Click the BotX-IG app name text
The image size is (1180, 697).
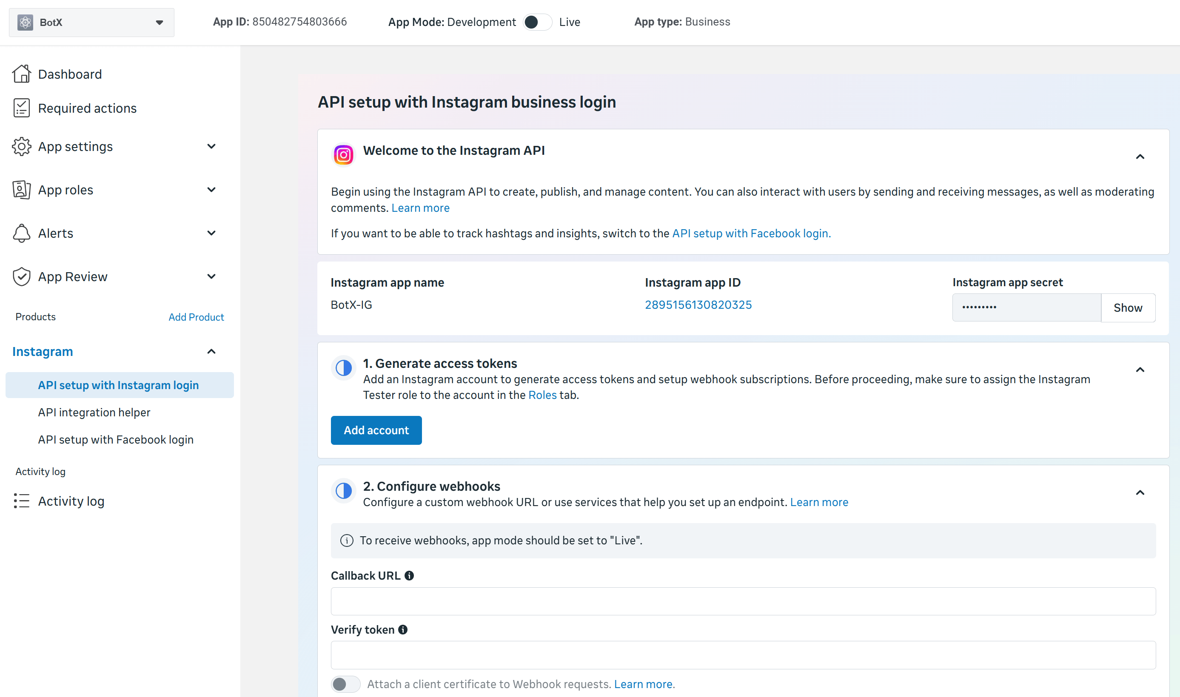[x=351, y=305]
